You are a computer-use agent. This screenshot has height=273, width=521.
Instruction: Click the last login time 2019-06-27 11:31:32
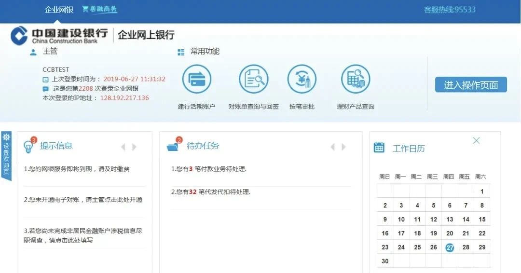(135, 79)
